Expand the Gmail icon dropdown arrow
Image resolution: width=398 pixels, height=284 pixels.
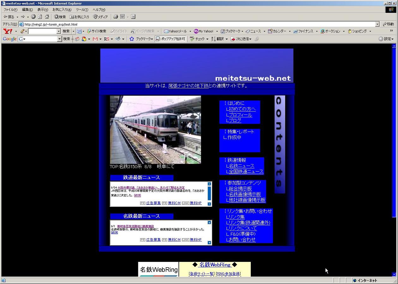point(100,39)
